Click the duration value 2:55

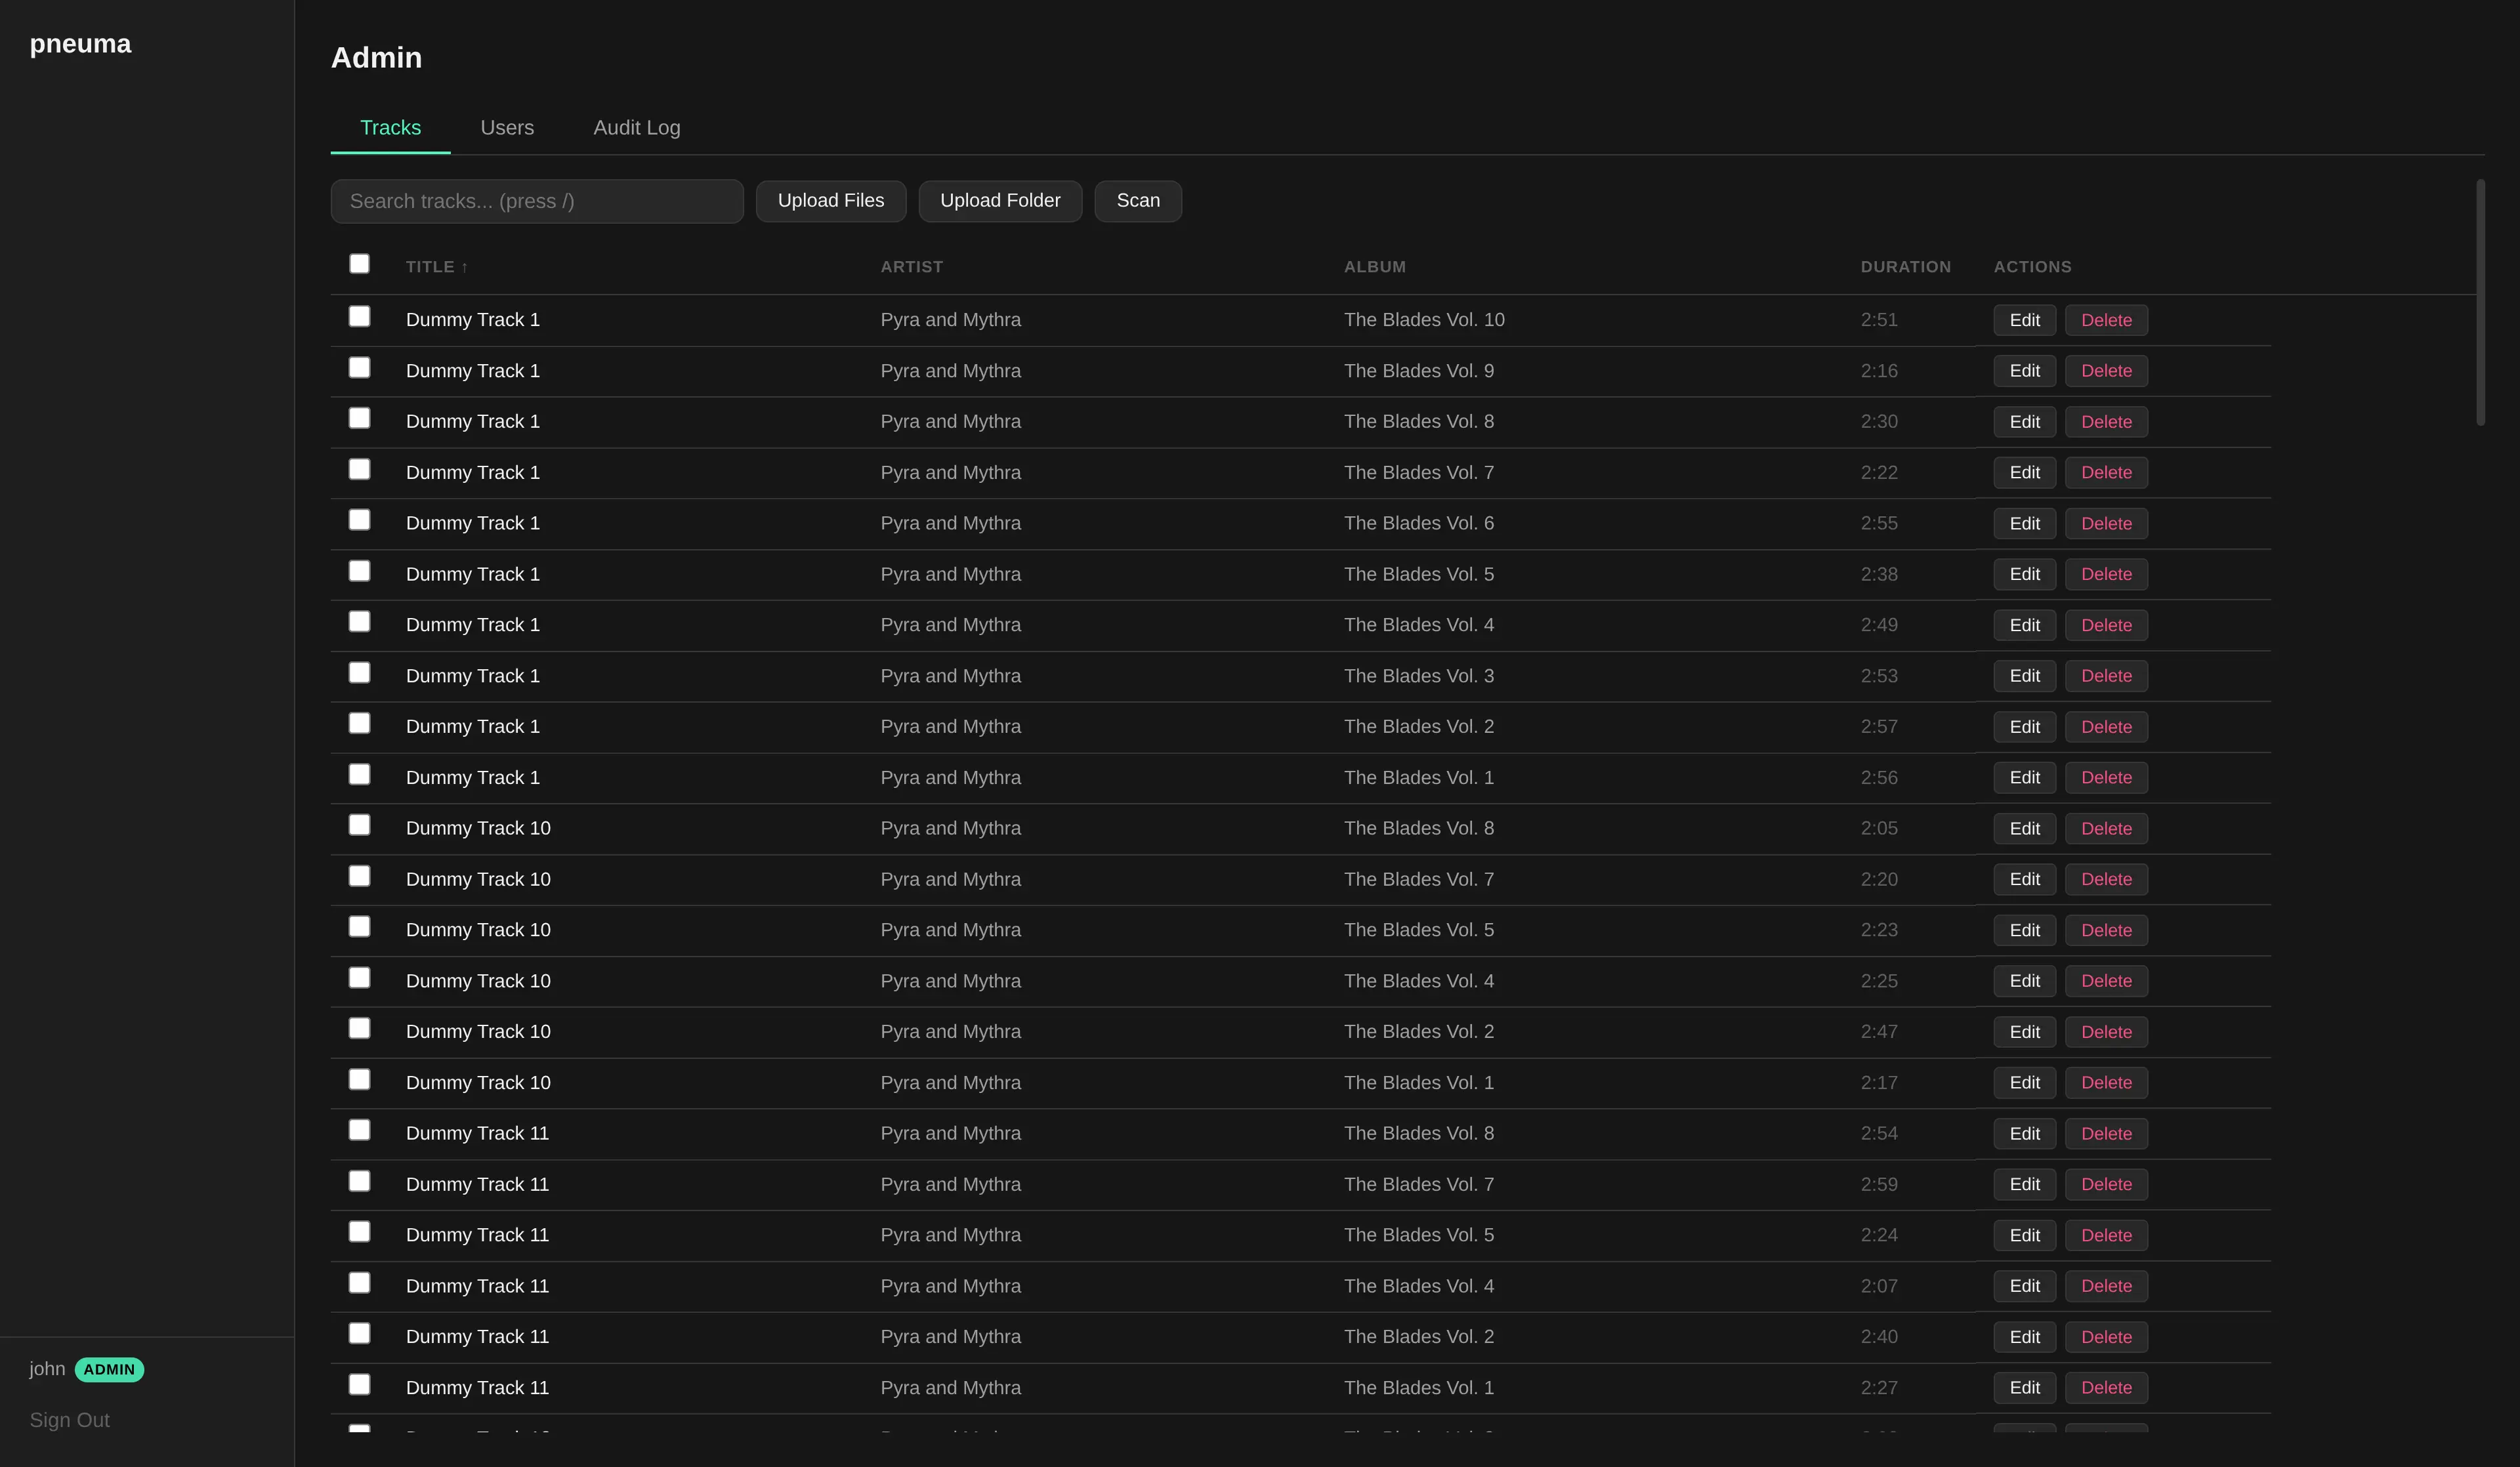tap(1879, 524)
